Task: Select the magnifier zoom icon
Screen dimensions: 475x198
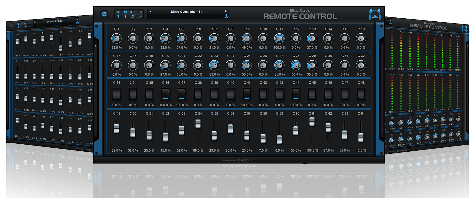Action: [x=132, y=16]
